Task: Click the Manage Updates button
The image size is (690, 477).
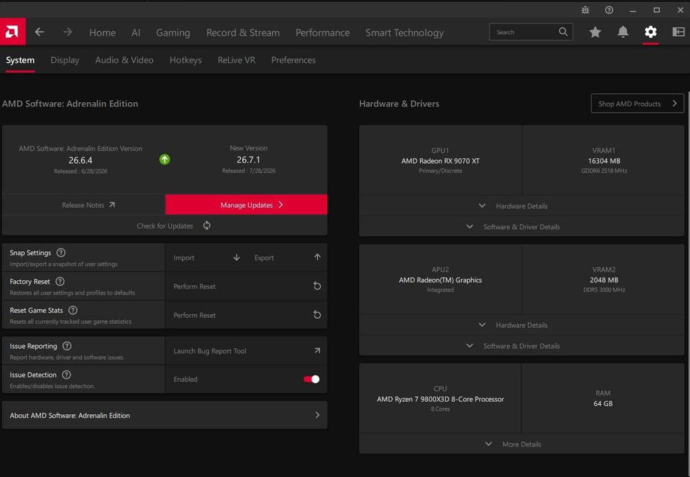Action: point(246,204)
